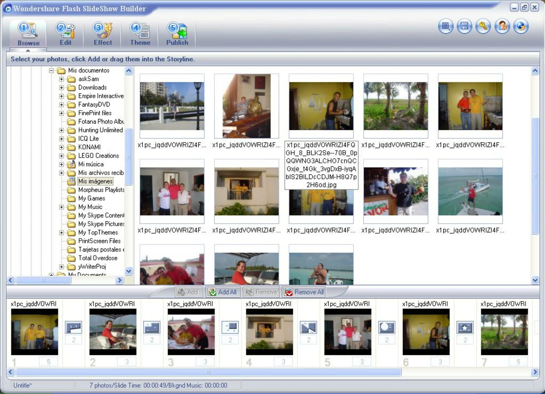The image size is (545, 394).
Task: Select the star transition icon before slide 7
Action: pyautogui.click(x=465, y=327)
